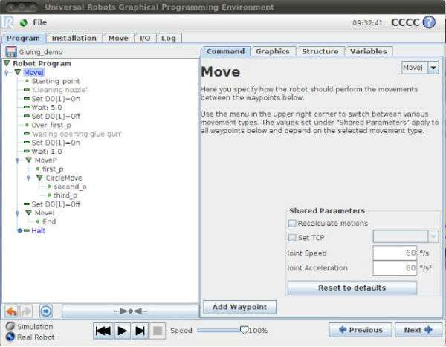
Task: Click the redo arrow icon
Action: [x=26, y=311]
